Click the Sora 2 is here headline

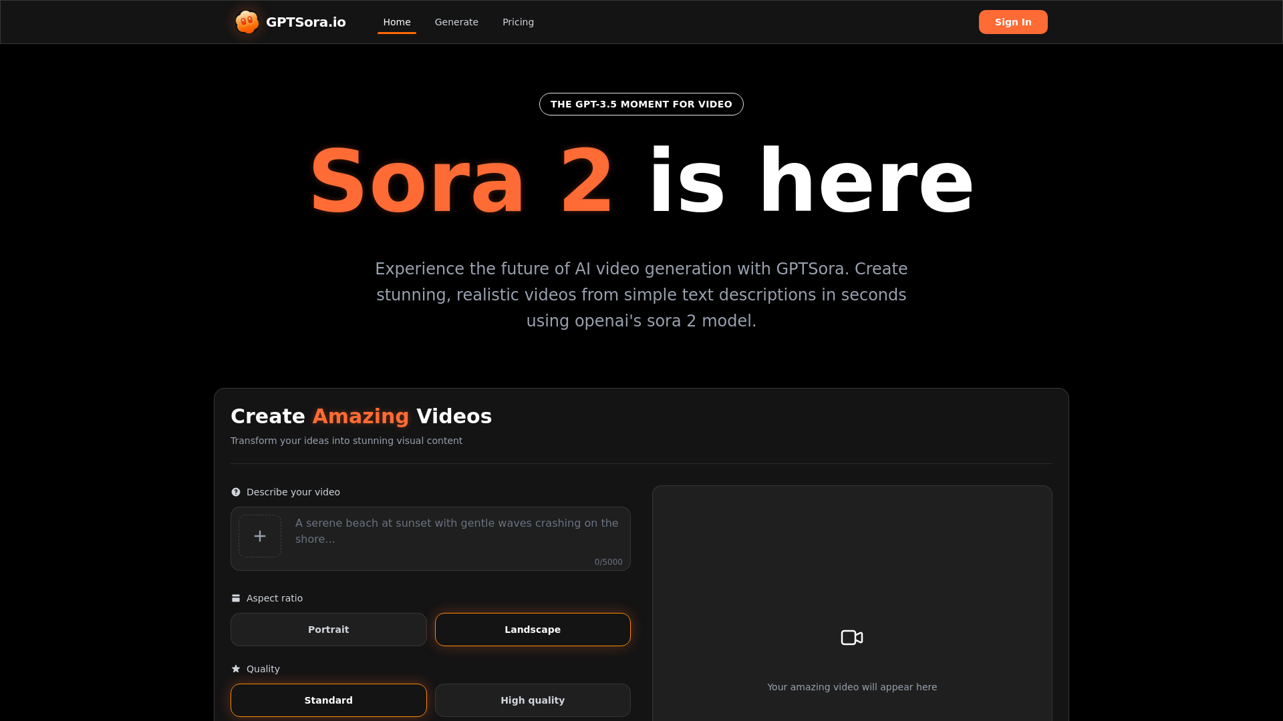(x=641, y=182)
